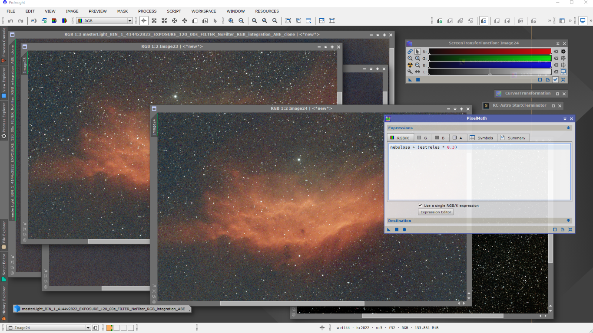Open the PROCESS menu
This screenshot has width=593, height=333.
[147, 11]
